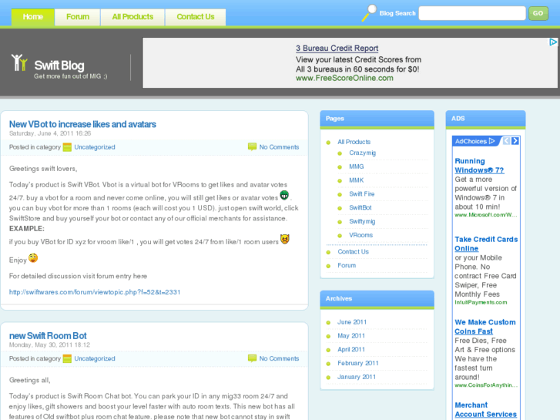Click the Archives widget header
This screenshot has height=420, width=560.
point(377,299)
